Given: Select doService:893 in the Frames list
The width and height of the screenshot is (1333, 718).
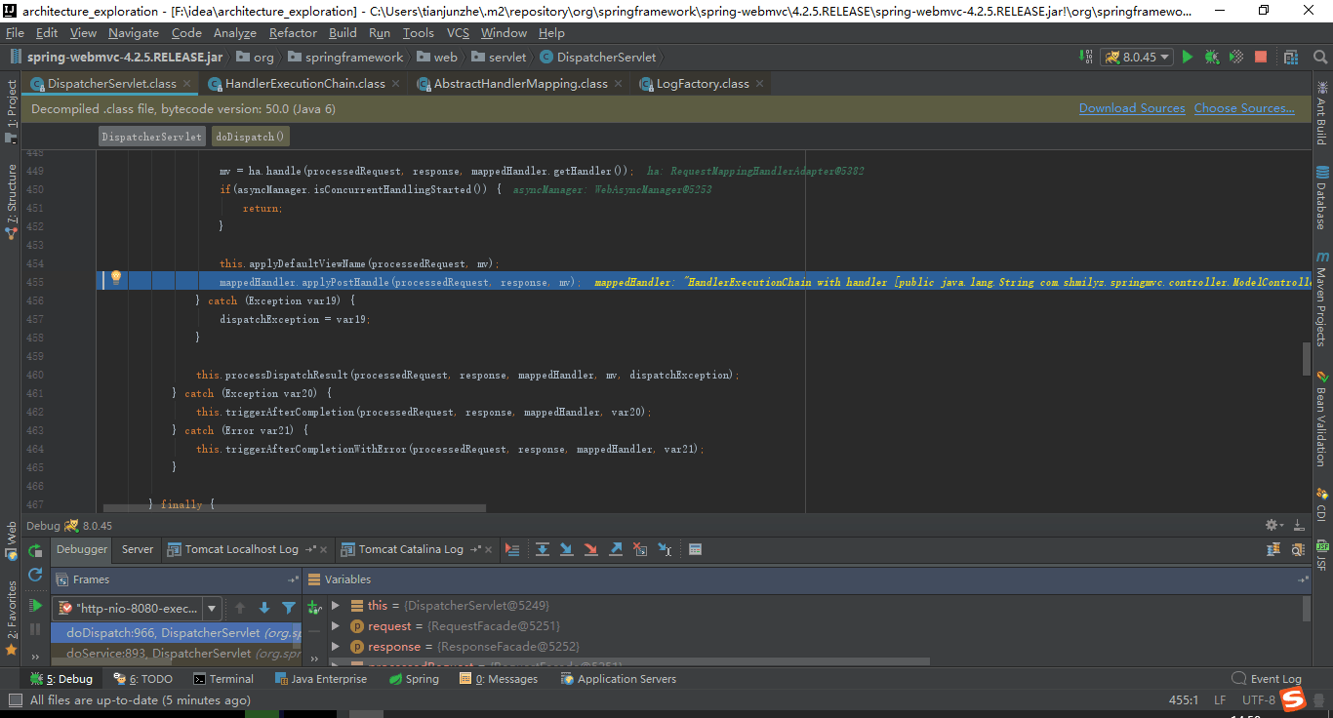Looking at the screenshot, I should (176, 653).
